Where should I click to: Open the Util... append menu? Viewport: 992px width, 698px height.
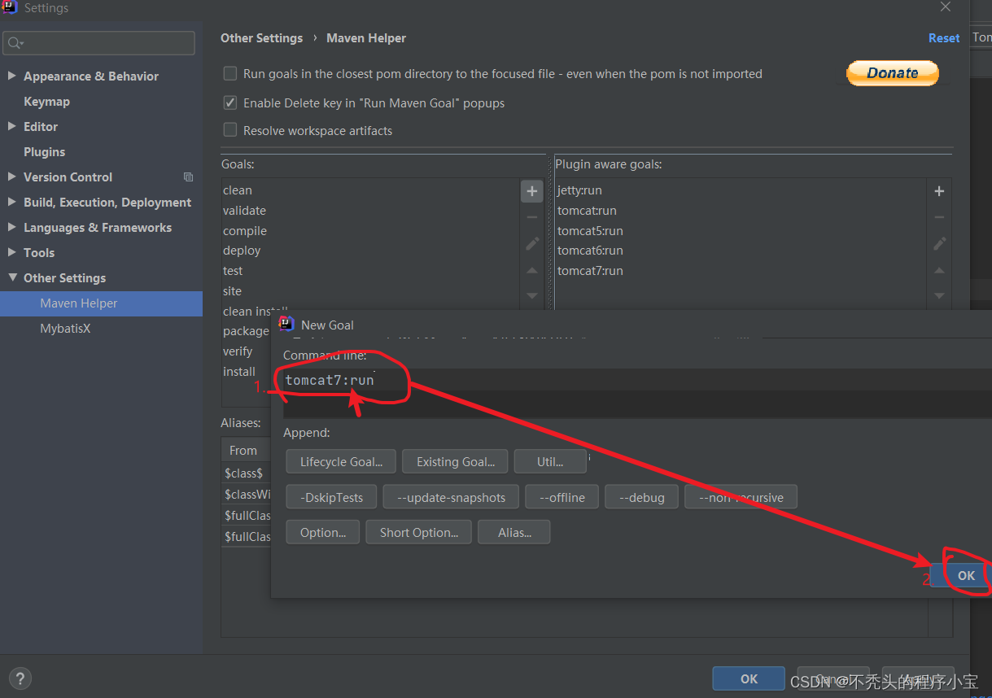click(550, 462)
